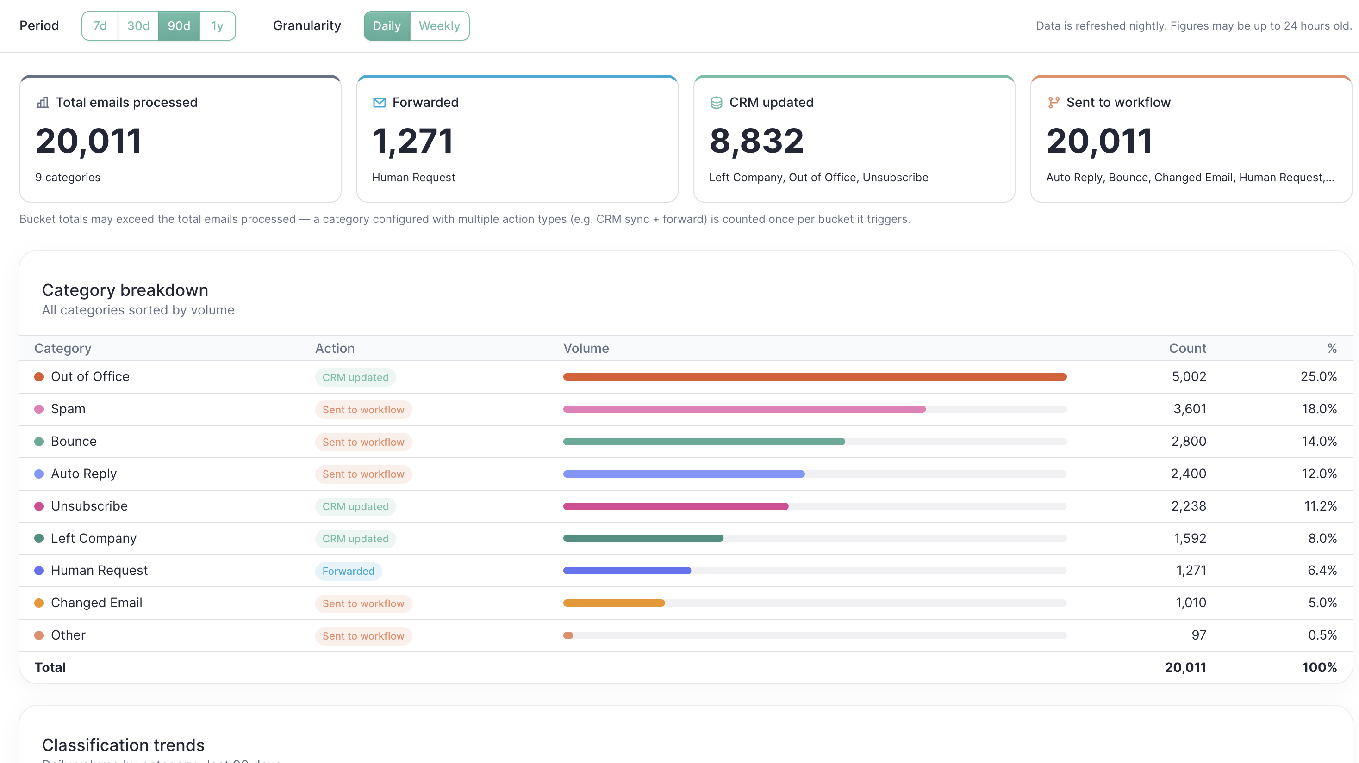Select the 30d period option
The height and width of the screenshot is (763, 1359).
tap(138, 26)
